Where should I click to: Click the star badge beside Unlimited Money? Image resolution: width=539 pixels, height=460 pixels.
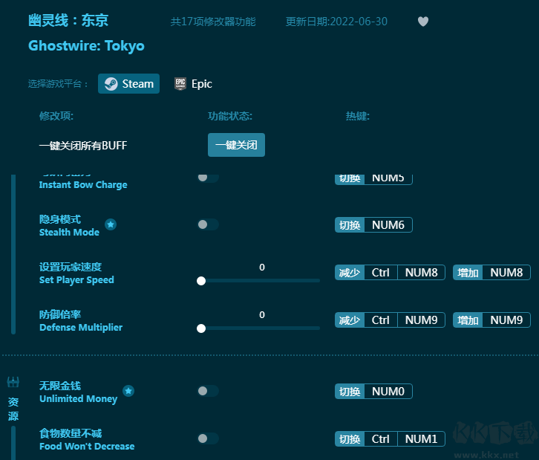pyautogui.click(x=128, y=391)
